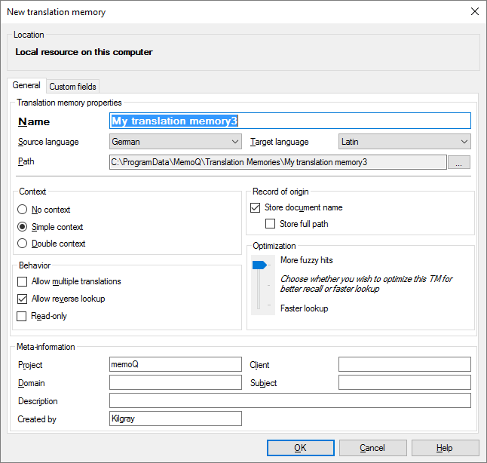Open the Source language German dropdown
Image resolution: width=487 pixels, height=463 pixels.
(176, 142)
